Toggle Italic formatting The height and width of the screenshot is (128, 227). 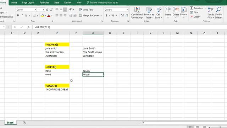22,15
